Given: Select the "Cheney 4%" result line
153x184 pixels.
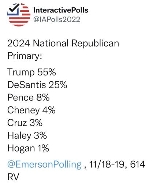Looking at the screenshot, I should [x=31, y=110].
